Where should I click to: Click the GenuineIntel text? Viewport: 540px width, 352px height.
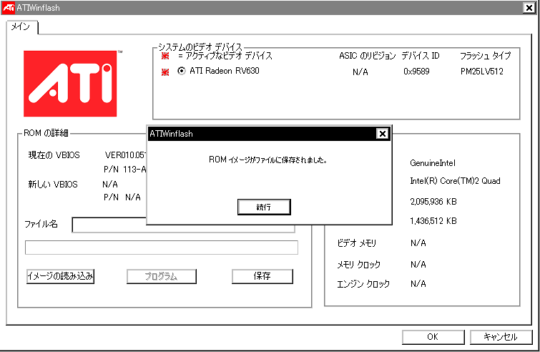click(x=433, y=163)
